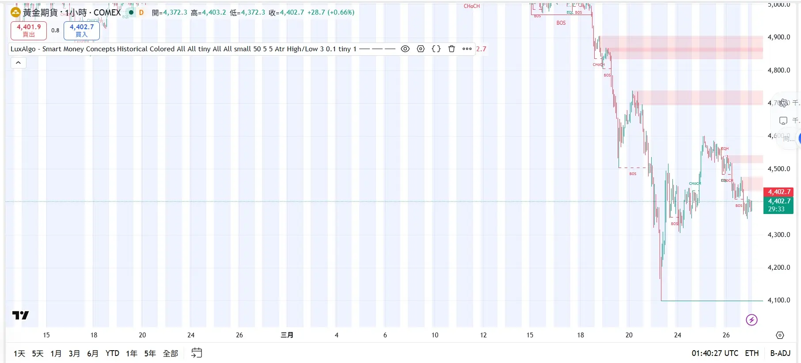Viewport: 801px width, 363px height.
Task: Toggle B-ADJ back-adjustment
Action: click(x=780, y=353)
